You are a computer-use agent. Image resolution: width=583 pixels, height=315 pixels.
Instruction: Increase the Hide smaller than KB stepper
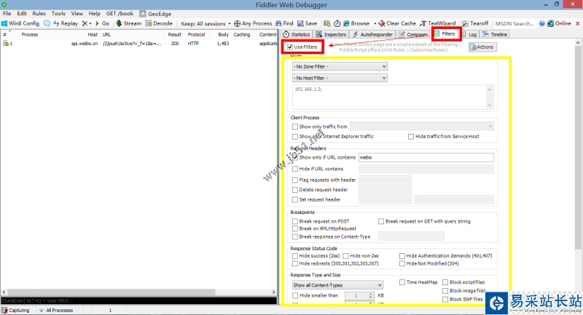(x=370, y=294)
